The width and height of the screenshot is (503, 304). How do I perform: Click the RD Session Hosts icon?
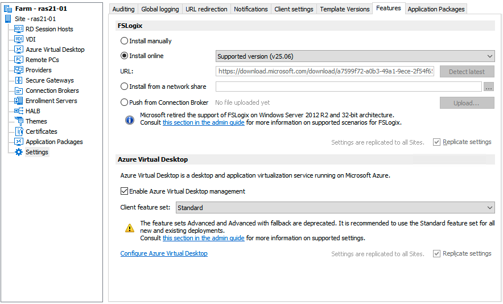(19, 29)
